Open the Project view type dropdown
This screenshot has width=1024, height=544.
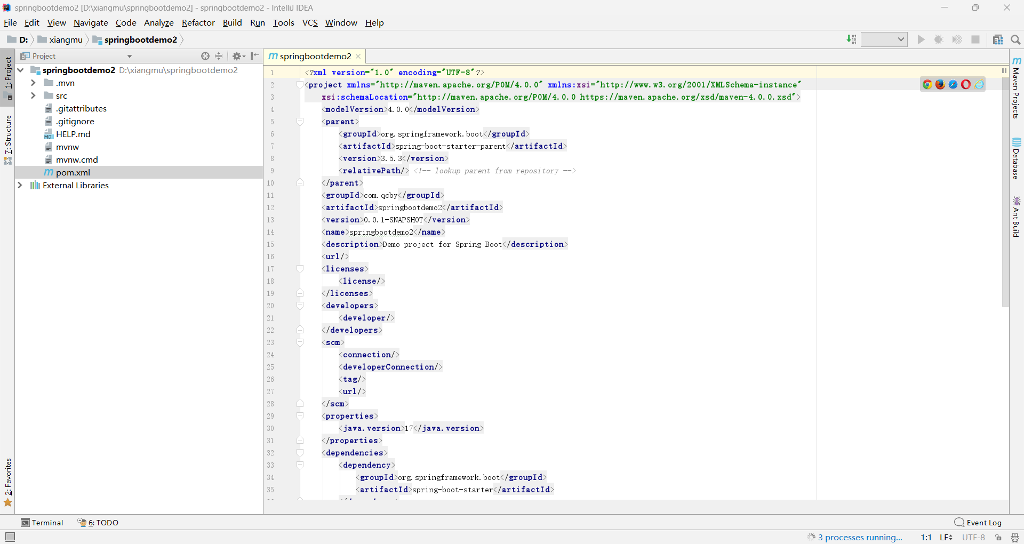coord(130,56)
